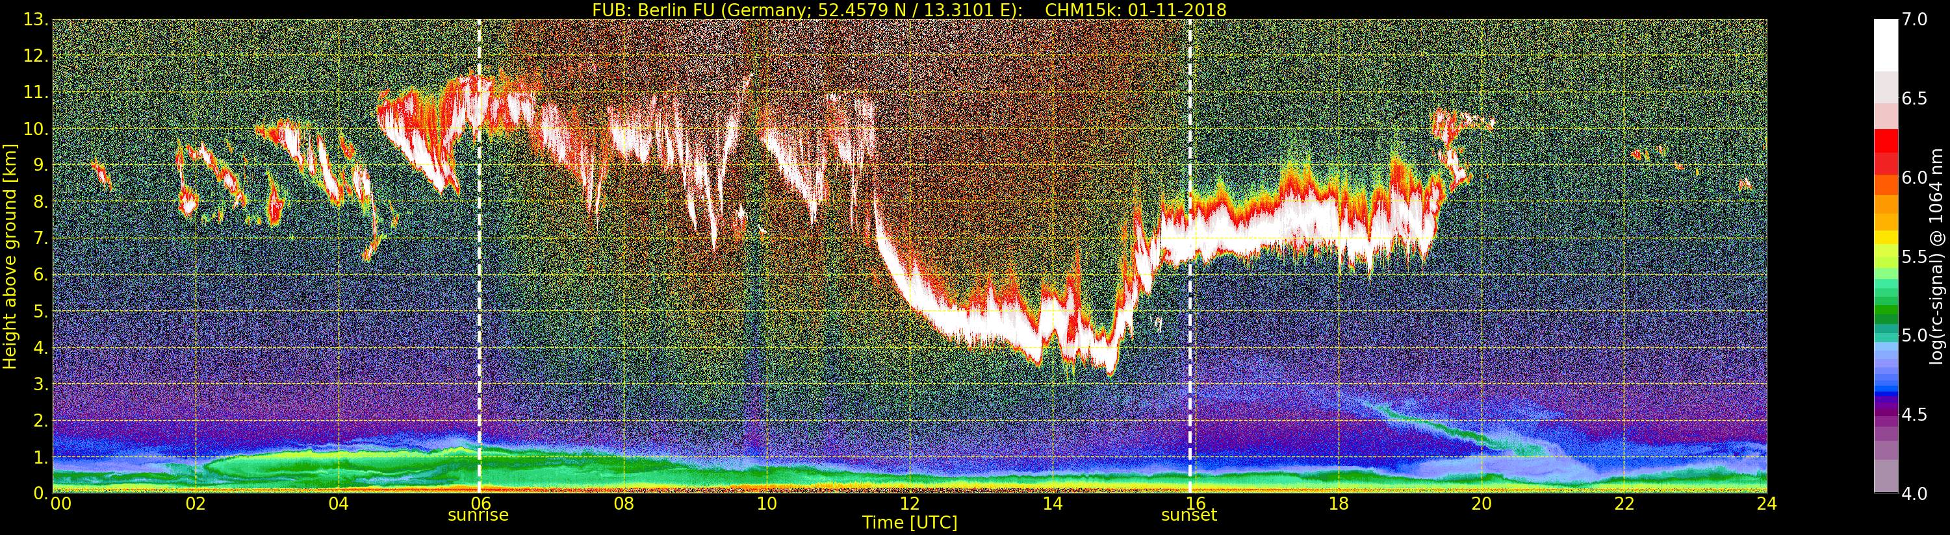Click the 'sunset' label below the axis
Image resolution: width=1950 pixels, height=535 pixels.
(x=1188, y=516)
